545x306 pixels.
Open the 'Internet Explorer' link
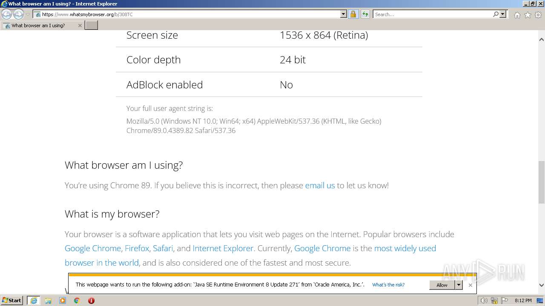click(223, 248)
